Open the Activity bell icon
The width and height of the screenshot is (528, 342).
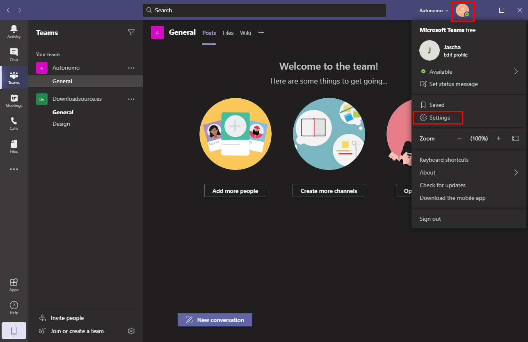coord(14,32)
